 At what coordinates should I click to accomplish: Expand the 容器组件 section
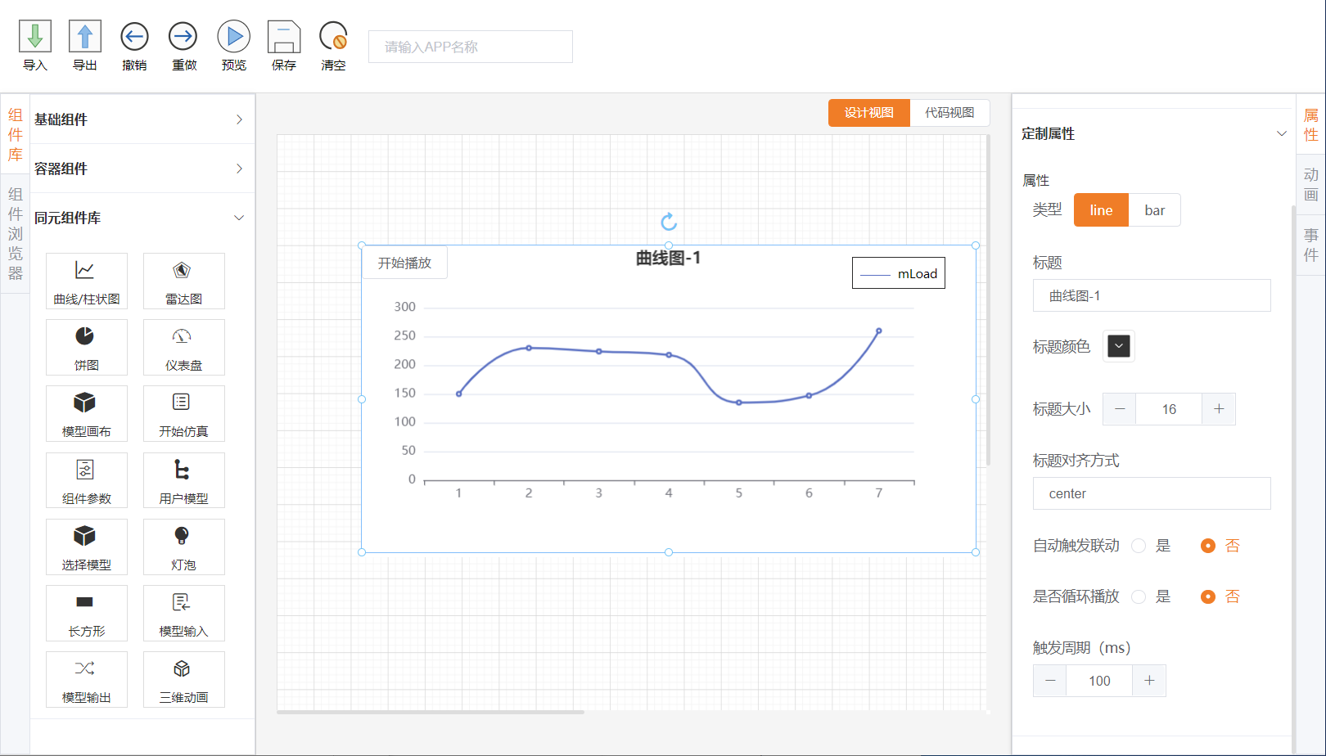[x=142, y=169]
